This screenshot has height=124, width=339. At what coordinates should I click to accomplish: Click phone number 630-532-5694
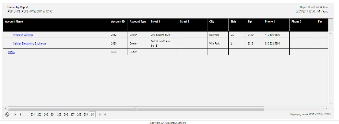click(272, 43)
